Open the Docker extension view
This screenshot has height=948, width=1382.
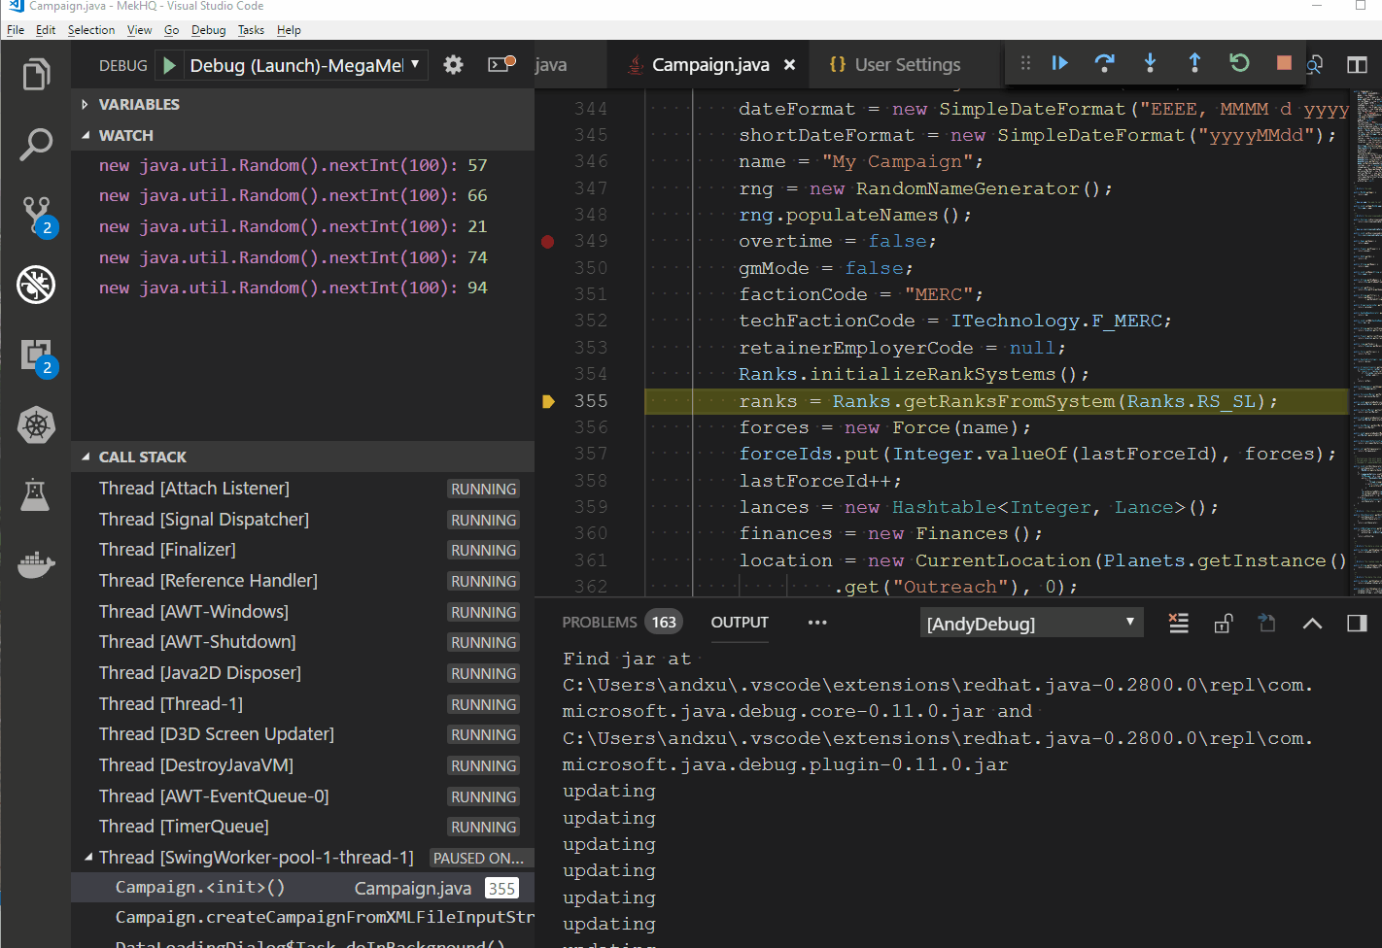coord(36,564)
